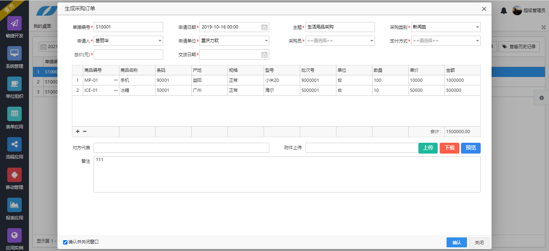Screen dimensions: 549x251
Task: Click the notification bell icon
Action: pos(503,10)
